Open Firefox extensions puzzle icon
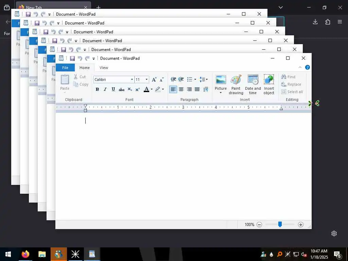The width and height of the screenshot is (348, 261). click(x=328, y=22)
